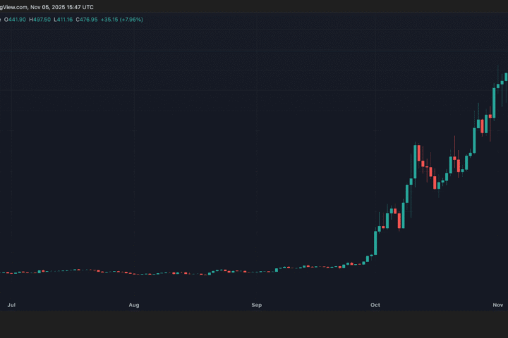The width and height of the screenshot is (508, 338).
Task: Click the rightmost green candle at chart edge
Action: click(506, 77)
